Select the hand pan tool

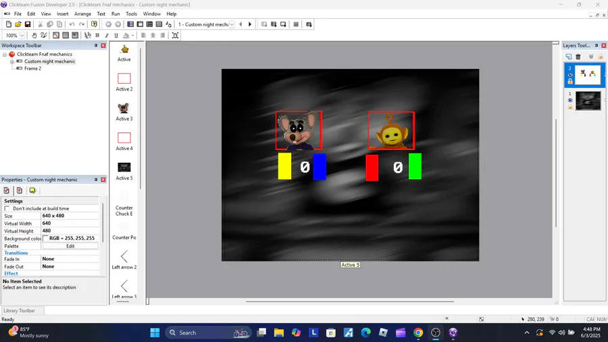(x=34, y=35)
